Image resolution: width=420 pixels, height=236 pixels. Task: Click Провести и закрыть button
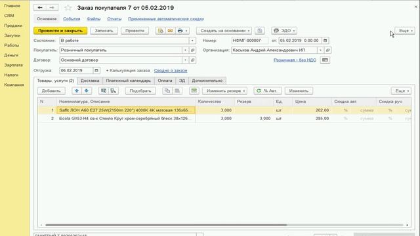(x=60, y=31)
